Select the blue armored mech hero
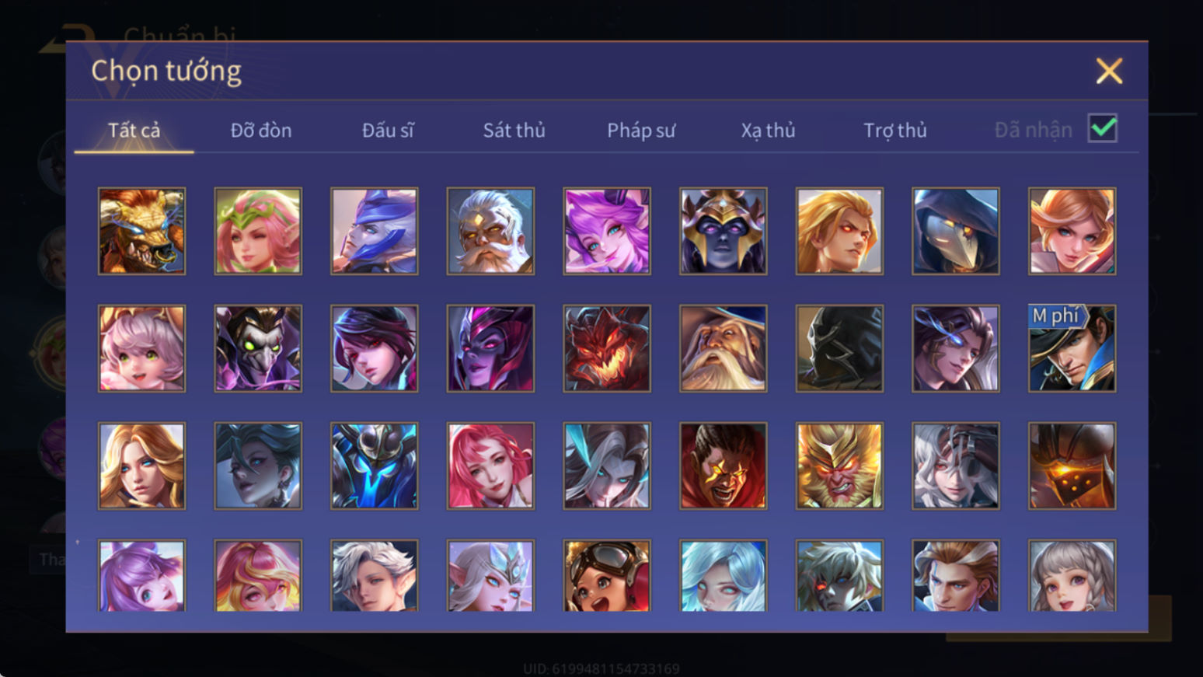This screenshot has height=677, width=1203. (x=374, y=466)
